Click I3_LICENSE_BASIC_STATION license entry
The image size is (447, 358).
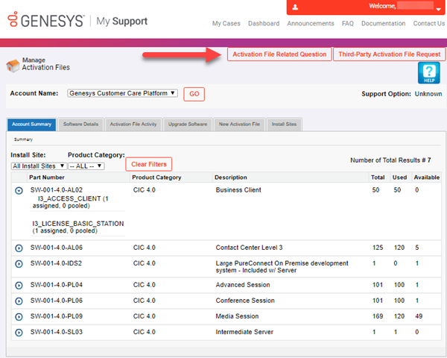pos(77,227)
